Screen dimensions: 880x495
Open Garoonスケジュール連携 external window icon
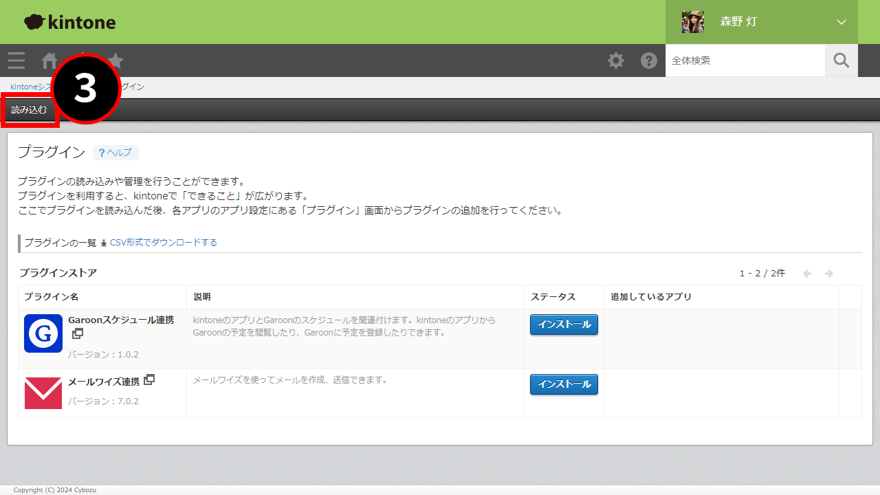click(x=78, y=333)
